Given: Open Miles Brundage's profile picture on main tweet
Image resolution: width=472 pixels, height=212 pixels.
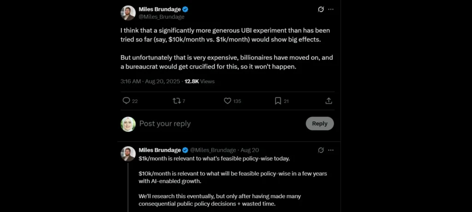Looking at the screenshot, I should coord(128,13).
